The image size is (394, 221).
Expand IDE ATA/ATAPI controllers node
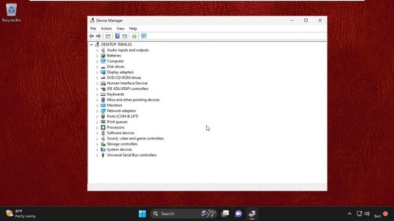tap(97, 88)
